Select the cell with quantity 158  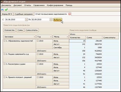pyautogui.click(x=77, y=51)
